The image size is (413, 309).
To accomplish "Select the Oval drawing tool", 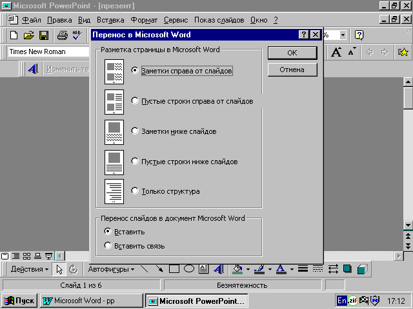I will tap(189, 269).
